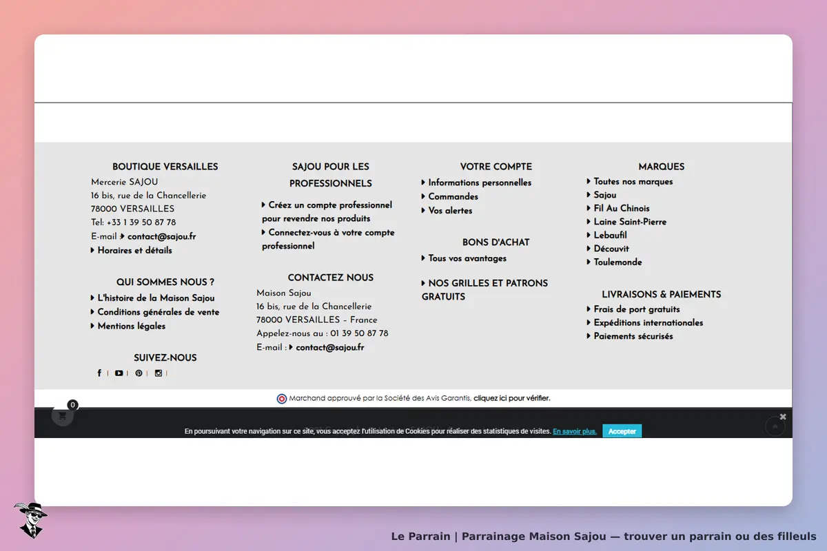Click the Le Parrain mascot logo
Screen dimensions: 827x551
coord(30,520)
